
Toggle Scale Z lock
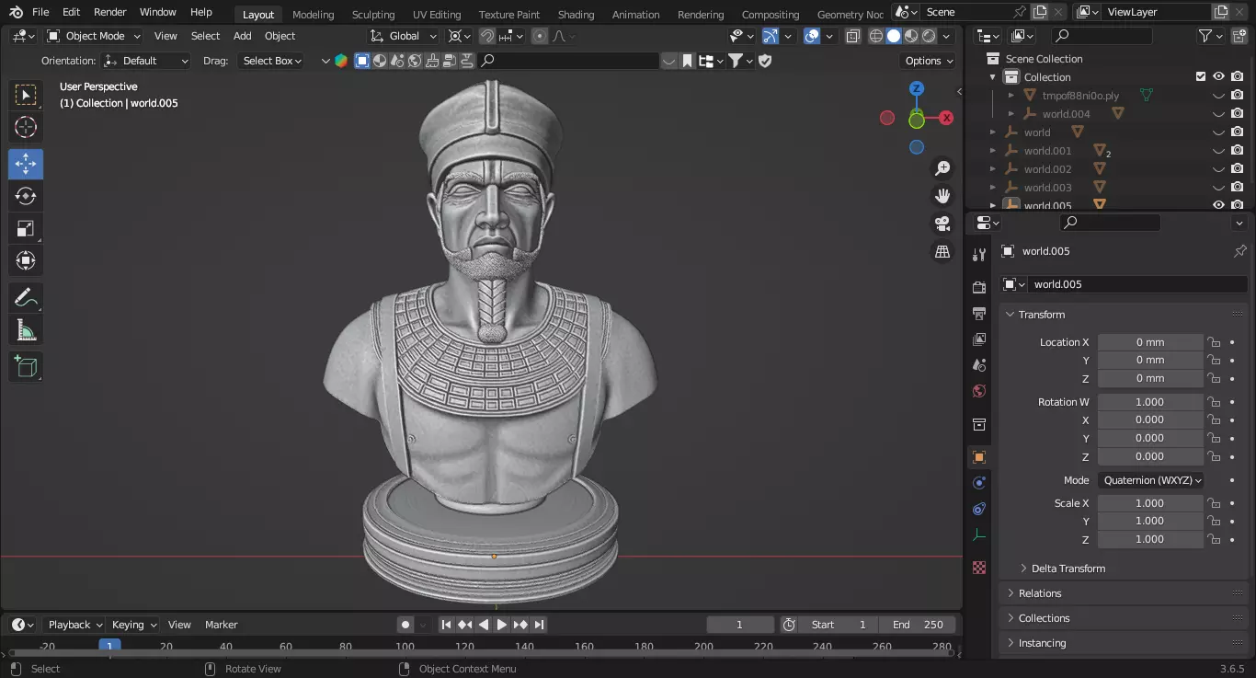coord(1214,539)
